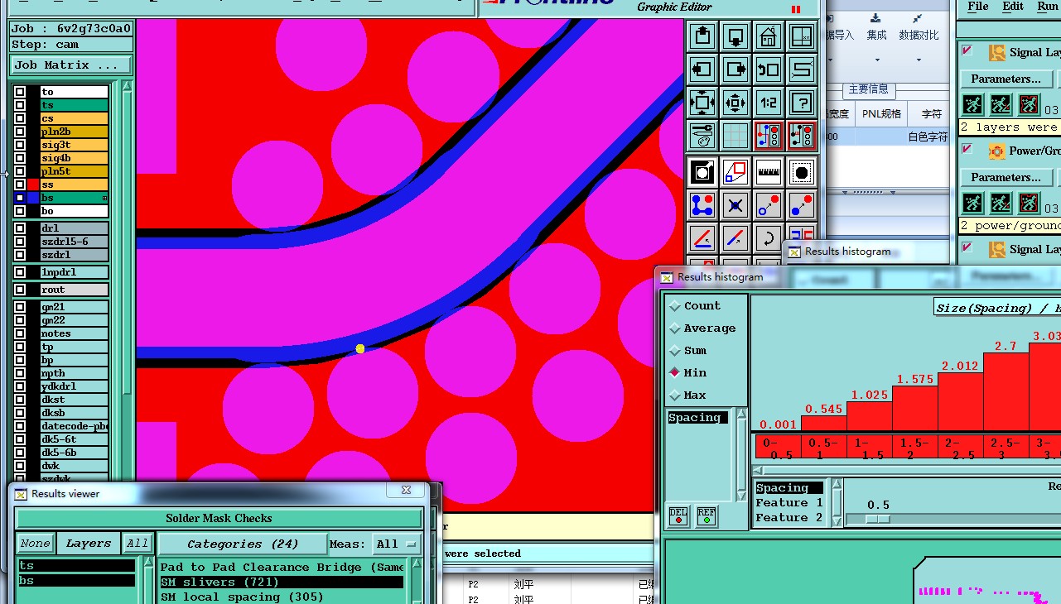This screenshot has height=604, width=1061.
Task: Click the previous view (undo zoom) icon
Action: tap(769, 70)
